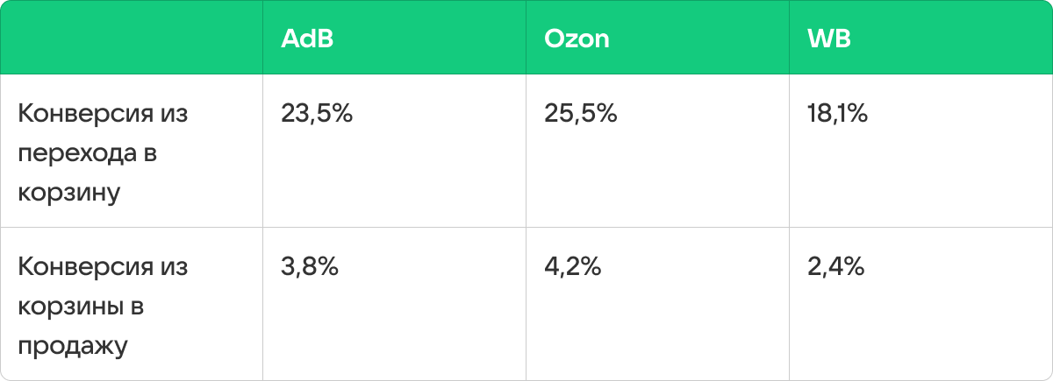Click the WB column header

[x=829, y=39]
